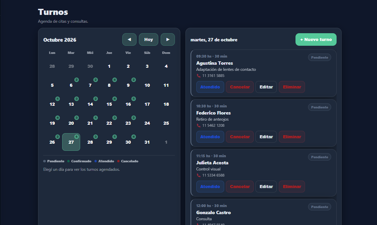
Task: Mark Julieta Acosta as Atendido
Action: click(x=210, y=187)
